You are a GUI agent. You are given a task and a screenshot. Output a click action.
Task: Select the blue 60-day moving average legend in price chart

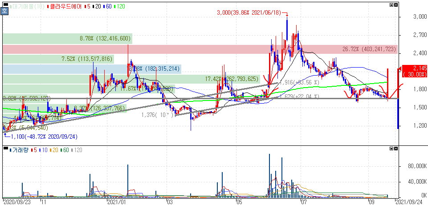(106, 6)
